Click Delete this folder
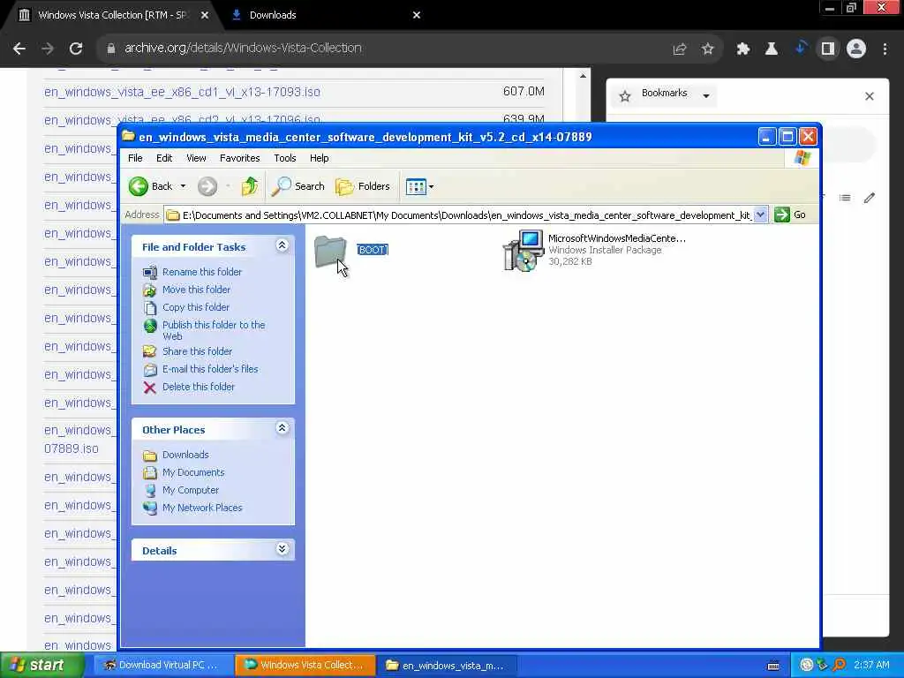 [x=199, y=387]
